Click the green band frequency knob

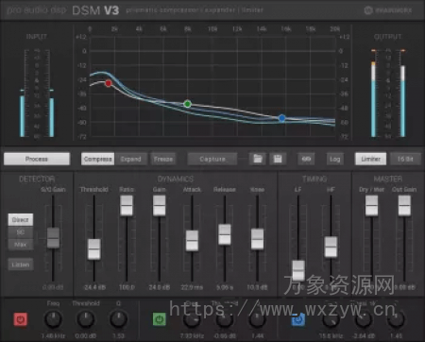[192, 319]
